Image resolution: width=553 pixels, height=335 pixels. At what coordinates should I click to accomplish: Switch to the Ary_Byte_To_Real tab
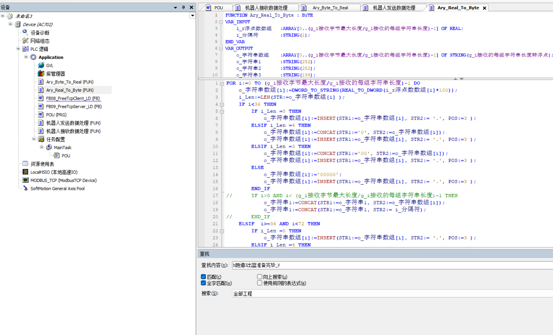click(x=330, y=8)
